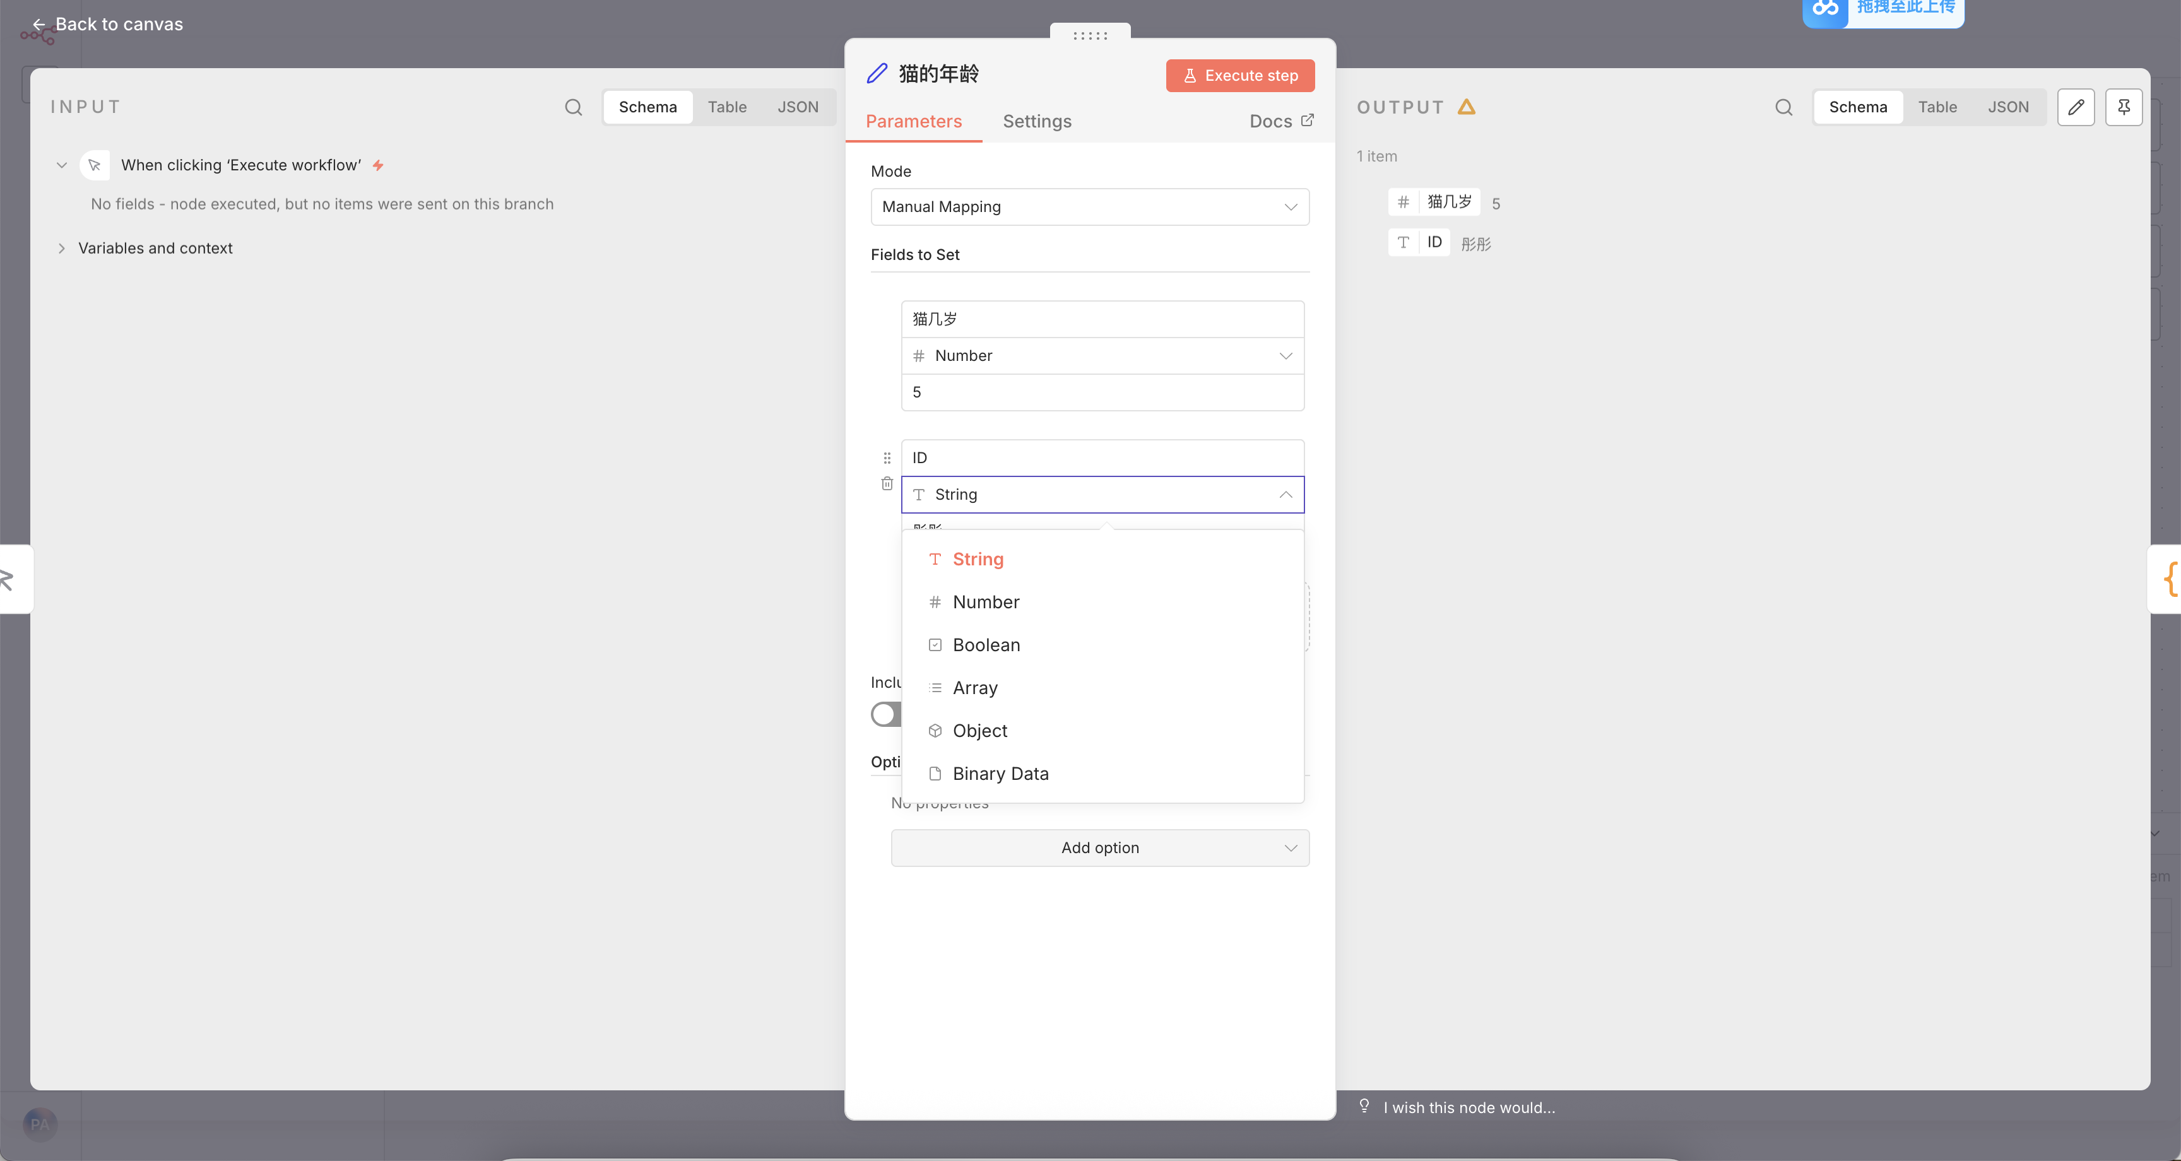Toggle the Include Other Input Fields switch
Screen dimensions: 2181x1161
tap(884, 714)
